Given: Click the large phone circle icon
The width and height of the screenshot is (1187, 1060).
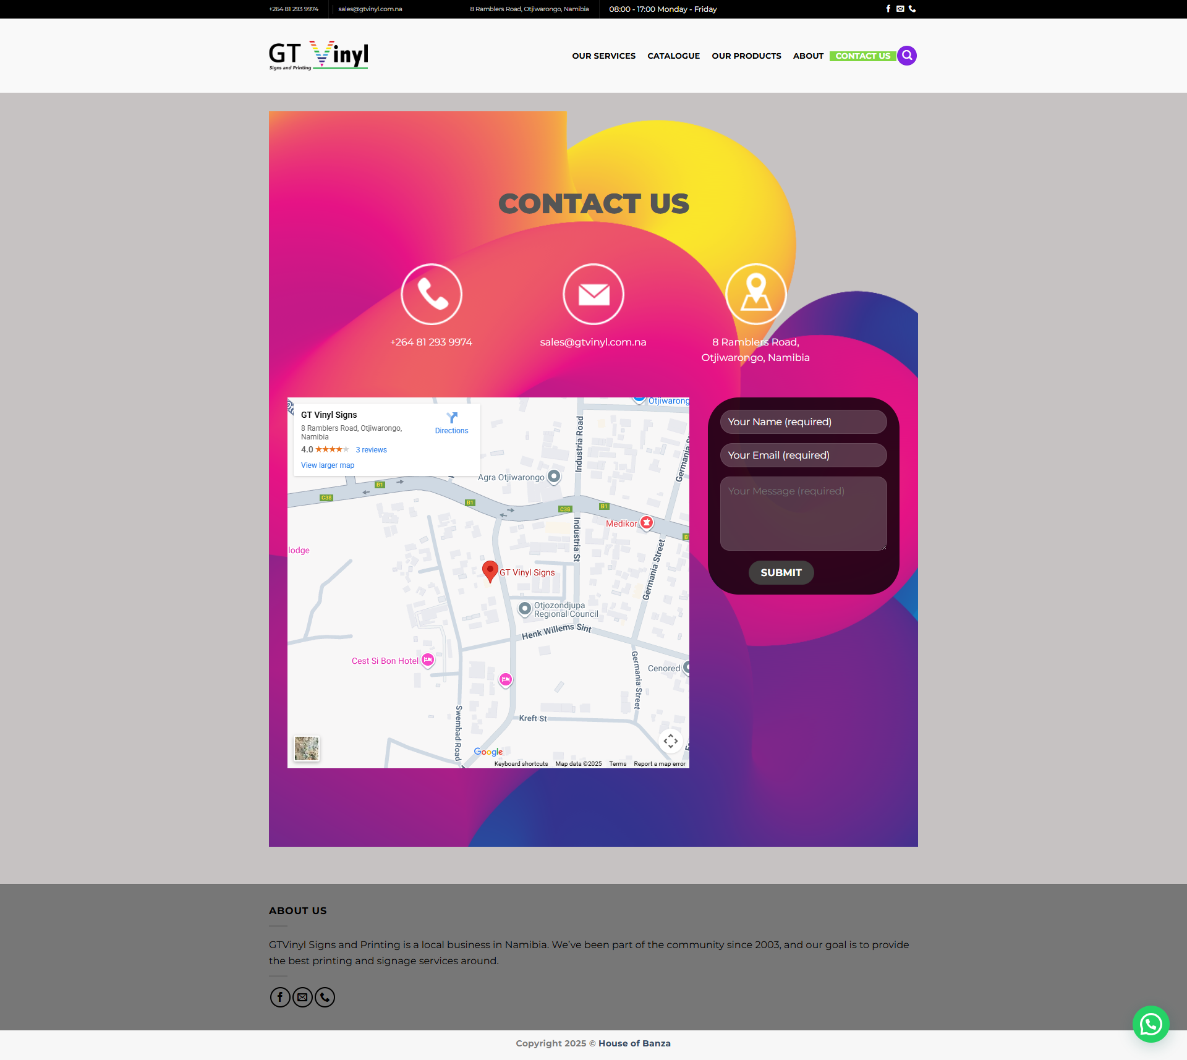Looking at the screenshot, I should 432,294.
